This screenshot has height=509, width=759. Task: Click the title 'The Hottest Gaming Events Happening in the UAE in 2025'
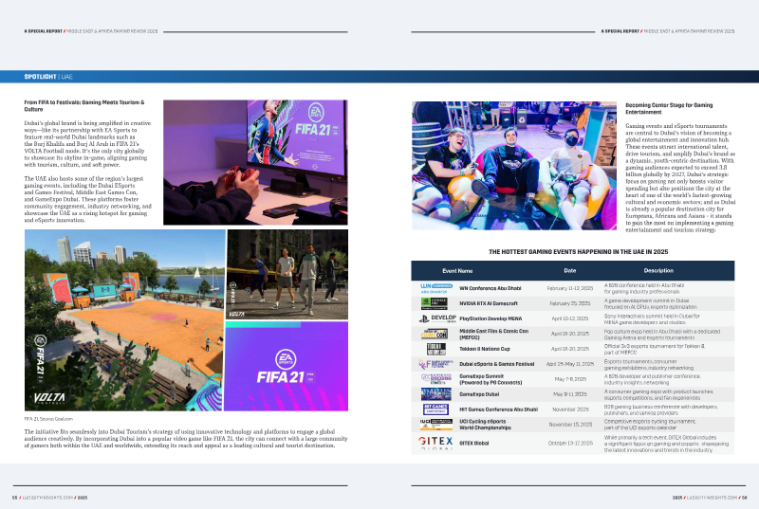(x=579, y=252)
